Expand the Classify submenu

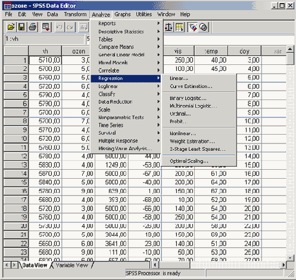(x=126, y=94)
